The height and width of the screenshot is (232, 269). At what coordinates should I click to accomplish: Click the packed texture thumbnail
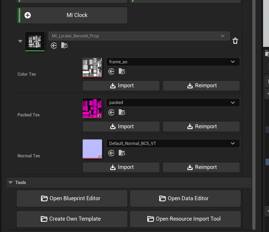(92, 108)
